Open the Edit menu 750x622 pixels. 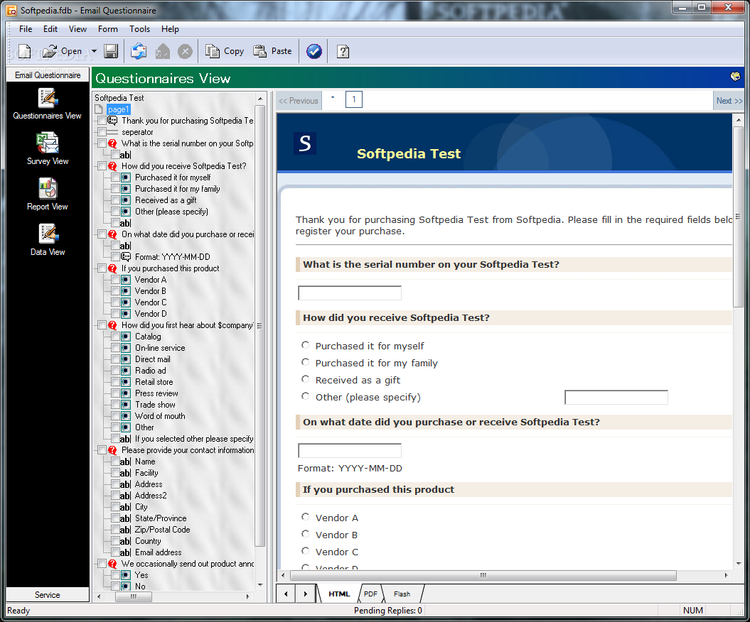coord(50,29)
